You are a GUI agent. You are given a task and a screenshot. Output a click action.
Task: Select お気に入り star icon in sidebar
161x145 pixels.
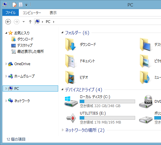point(11,33)
